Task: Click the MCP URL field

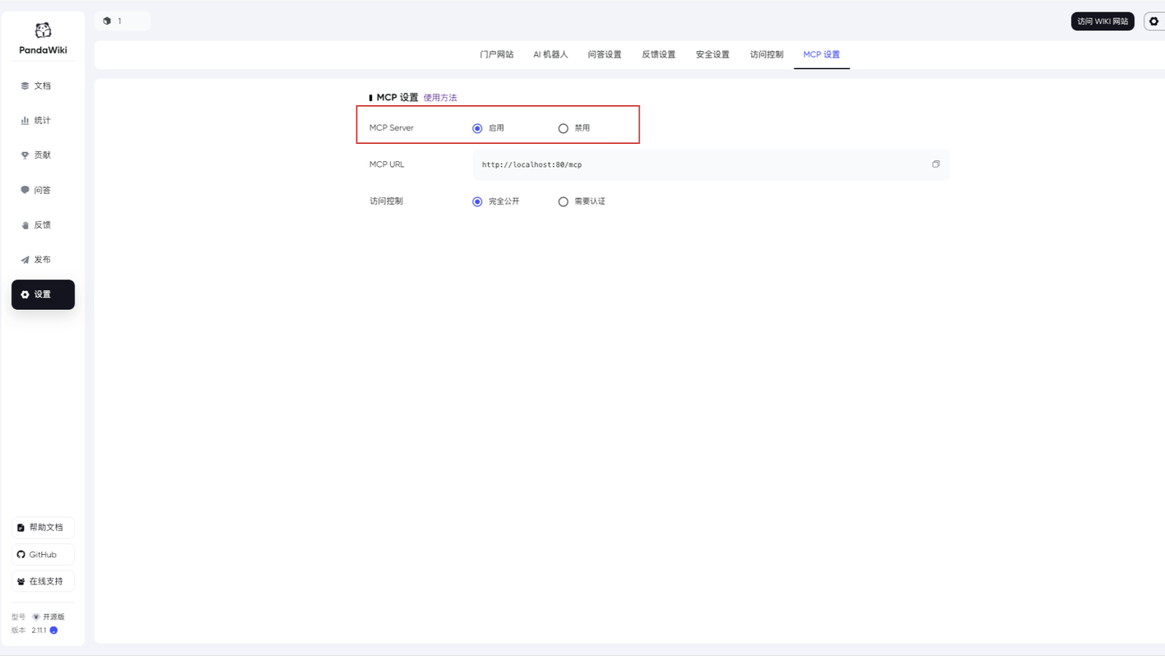Action: 710,164
